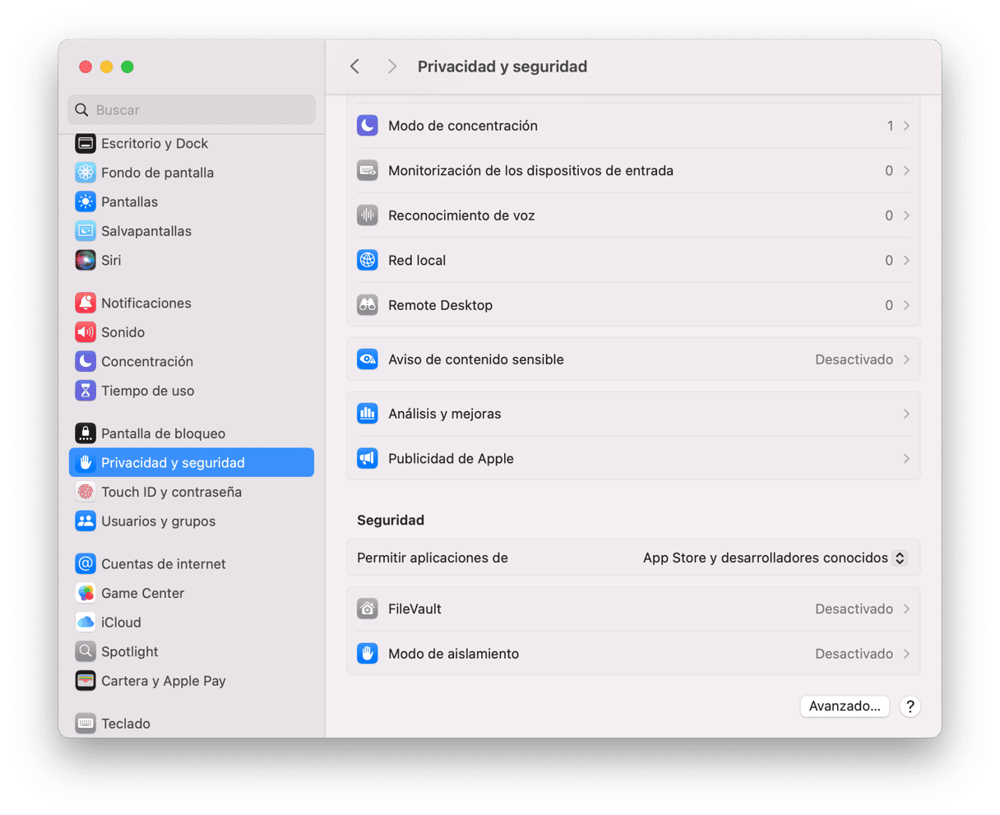The height and width of the screenshot is (815, 1000).
Task: Click the Remote Desktop binoculars icon
Action: pos(368,305)
